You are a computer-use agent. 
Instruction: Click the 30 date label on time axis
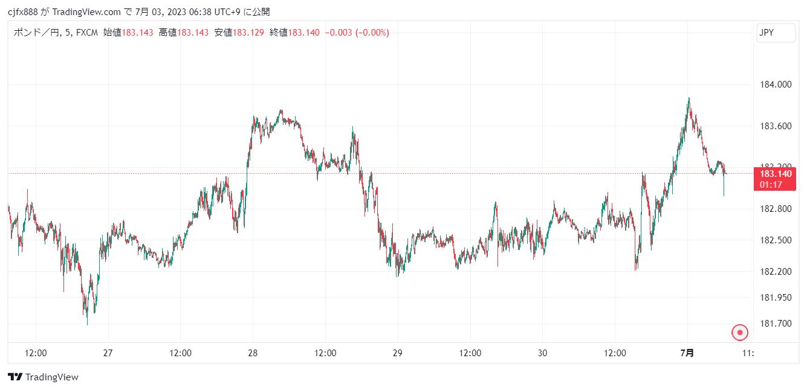tap(543, 353)
